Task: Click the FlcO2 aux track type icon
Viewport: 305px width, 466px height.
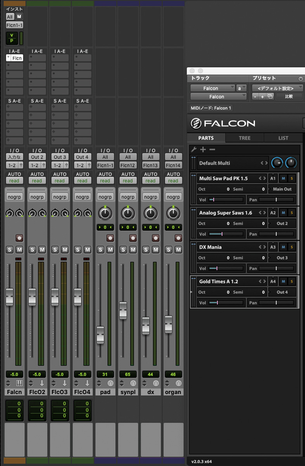Action: pos(42,383)
